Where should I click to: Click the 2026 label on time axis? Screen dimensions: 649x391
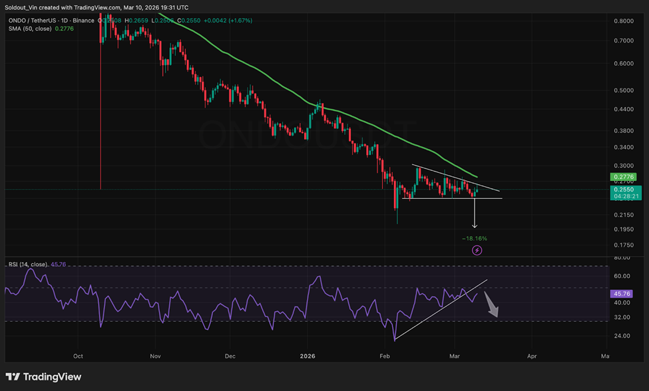coord(307,356)
